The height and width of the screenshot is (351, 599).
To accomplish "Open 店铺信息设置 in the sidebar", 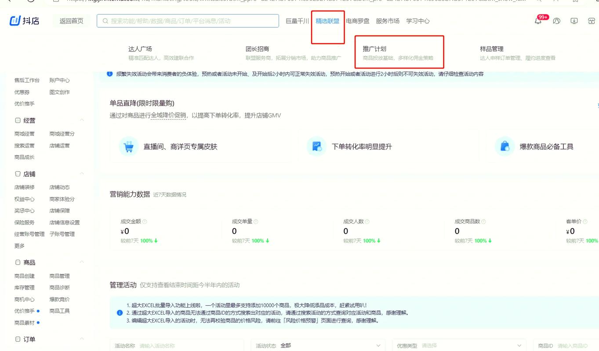I will point(65,222).
